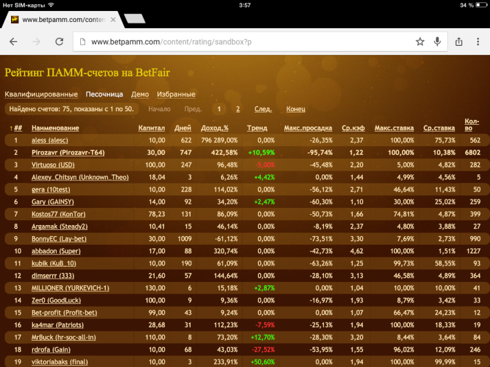Open the Квалифицированные rating tab
490x367 pixels.
point(41,94)
